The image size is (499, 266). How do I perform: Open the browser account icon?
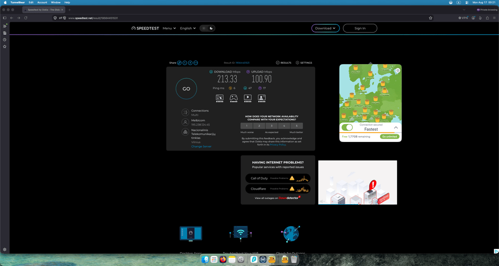[x=473, y=18]
